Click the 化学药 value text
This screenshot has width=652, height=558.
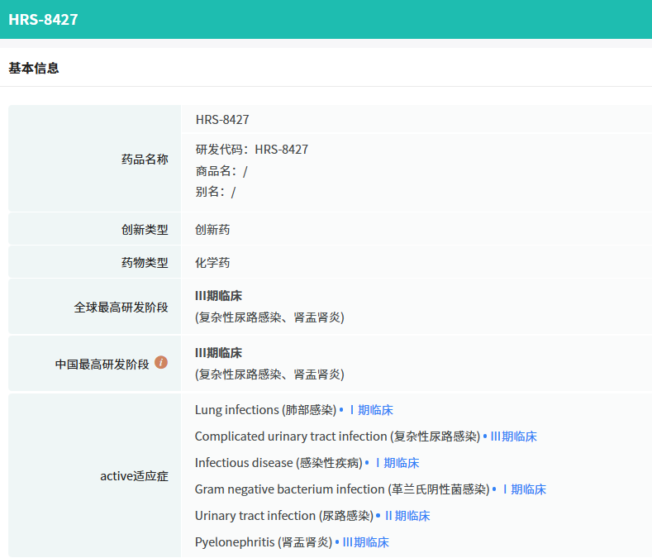(x=212, y=263)
